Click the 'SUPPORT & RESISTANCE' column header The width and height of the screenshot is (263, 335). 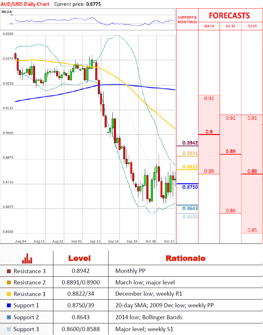pyautogui.click(x=188, y=20)
